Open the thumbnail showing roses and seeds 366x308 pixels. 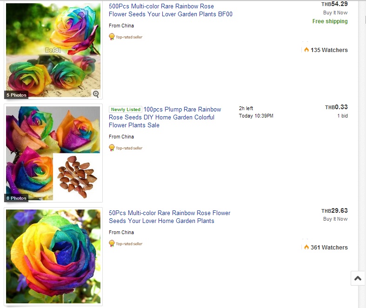pyautogui.click(x=53, y=153)
